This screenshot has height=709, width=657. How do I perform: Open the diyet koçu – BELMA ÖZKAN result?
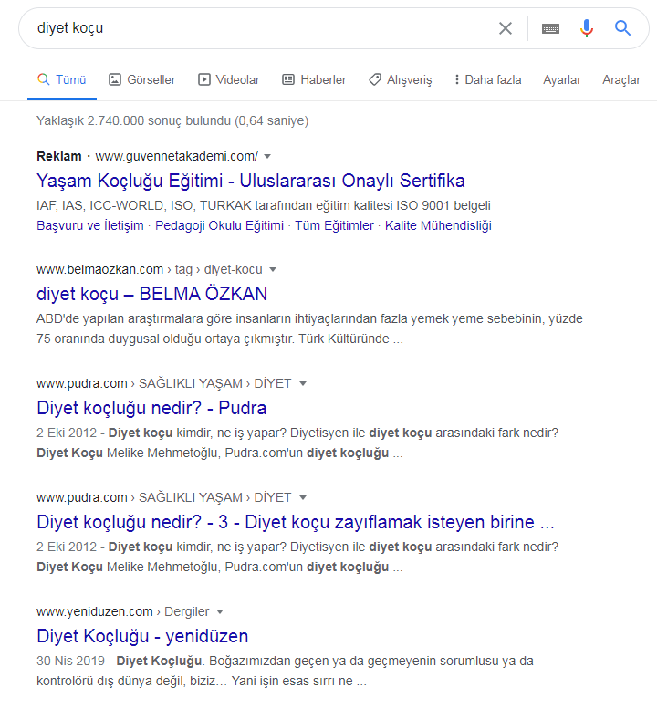151,294
